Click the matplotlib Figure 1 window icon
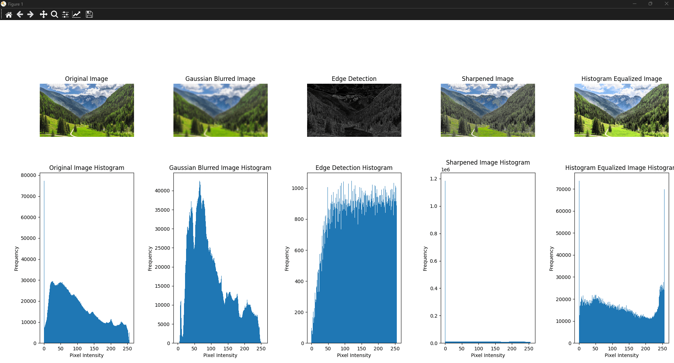The image size is (674, 363). pyautogui.click(x=4, y=4)
